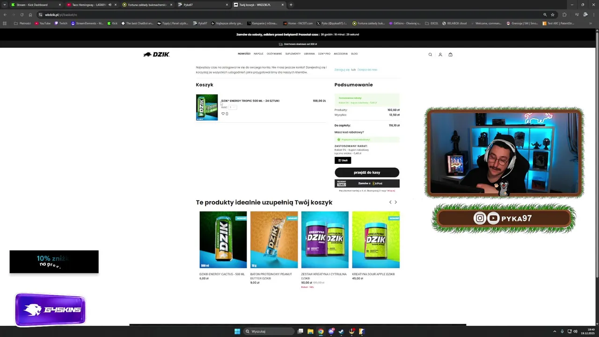The width and height of the screenshot is (599, 337).
Task: Open ODŻYWIANIE menu item
Action: click(274, 54)
